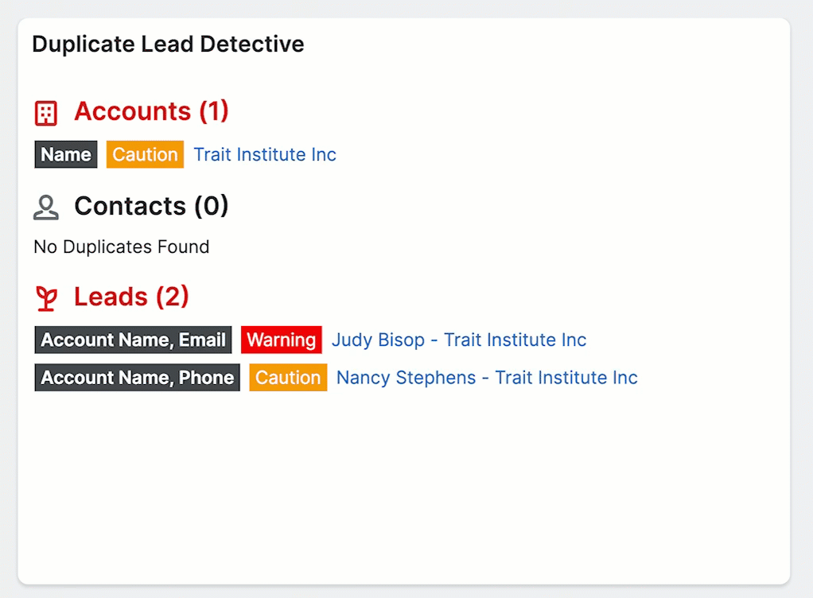The image size is (813, 598).
Task: Open the Trait Institute Inc account link
Action: [x=265, y=154]
